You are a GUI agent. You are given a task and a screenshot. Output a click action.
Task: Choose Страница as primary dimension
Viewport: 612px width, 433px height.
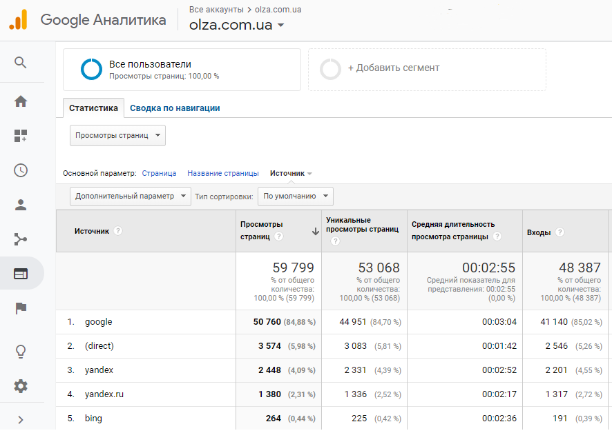[x=159, y=174]
